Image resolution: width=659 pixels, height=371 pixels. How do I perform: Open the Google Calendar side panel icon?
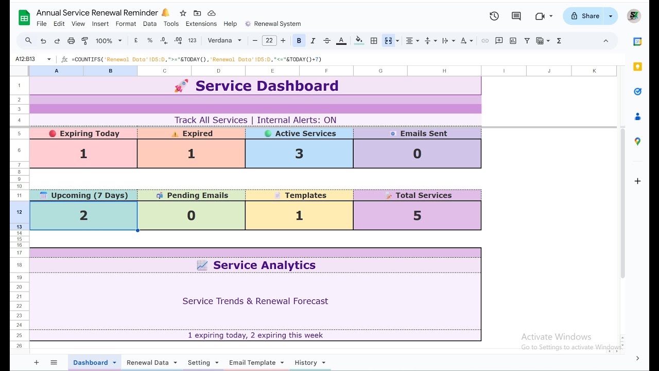(x=637, y=42)
